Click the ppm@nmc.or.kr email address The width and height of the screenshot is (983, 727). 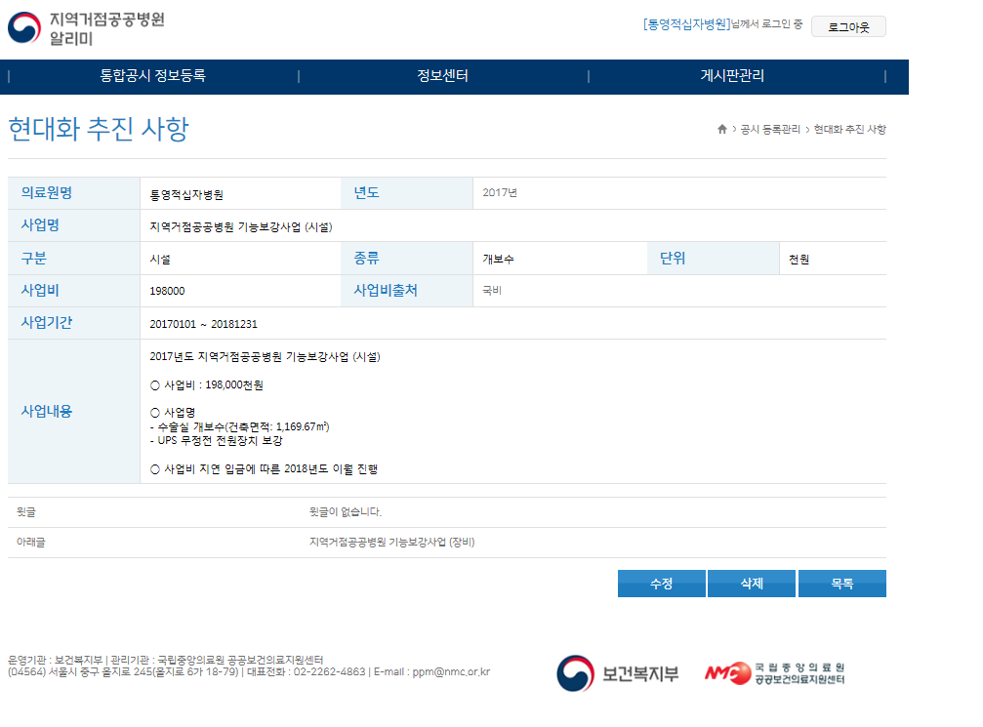pyautogui.click(x=451, y=671)
